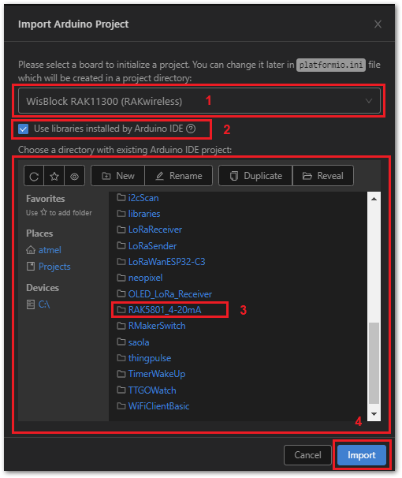Viewport: 402px width, 478px height.
Task: Open the WisBlock RAK11300 board dropdown
Action: 199,101
